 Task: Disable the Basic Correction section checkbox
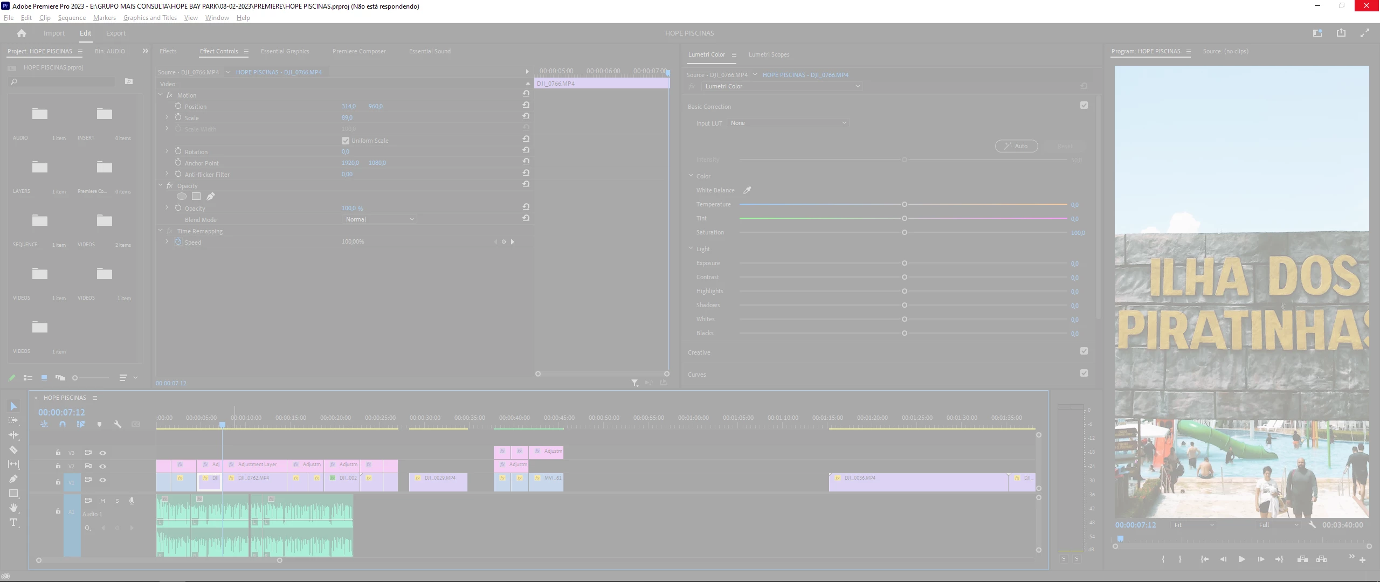tap(1084, 106)
